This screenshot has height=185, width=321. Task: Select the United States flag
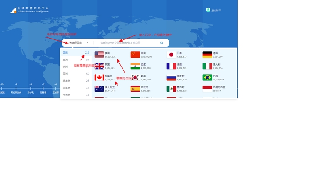(99, 55)
